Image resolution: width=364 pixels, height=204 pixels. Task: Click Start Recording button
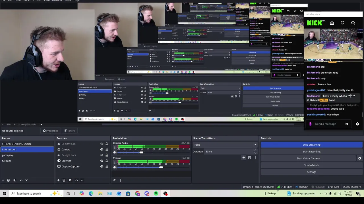tap(311, 152)
